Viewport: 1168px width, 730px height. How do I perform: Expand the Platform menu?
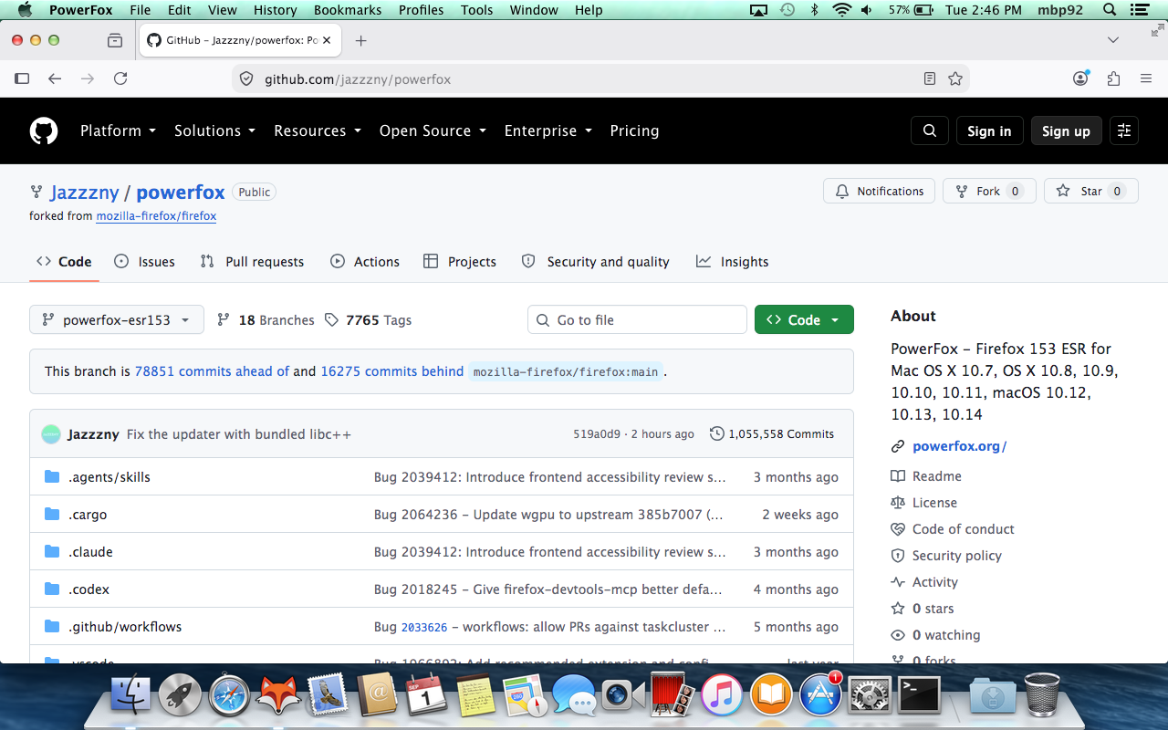(x=118, y=130)
